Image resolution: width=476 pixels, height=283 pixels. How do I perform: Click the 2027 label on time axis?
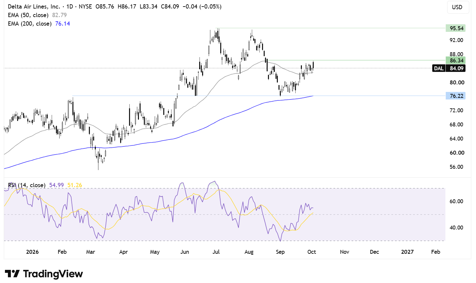click(x=408, y=252)
